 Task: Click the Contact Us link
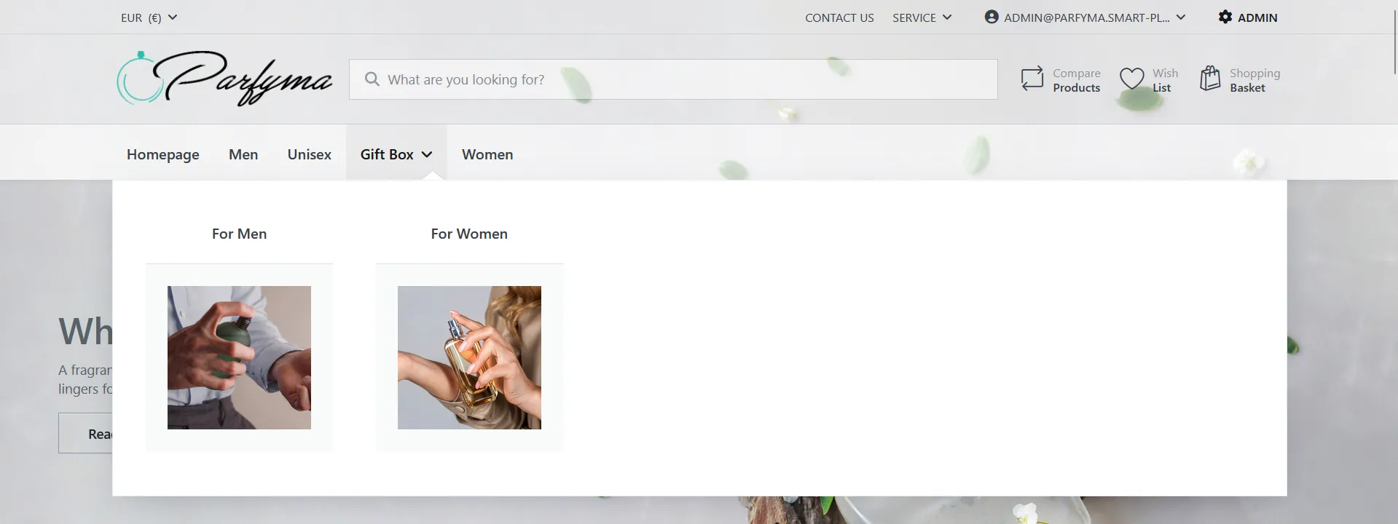pyautogui.click(x=839, y=17)
